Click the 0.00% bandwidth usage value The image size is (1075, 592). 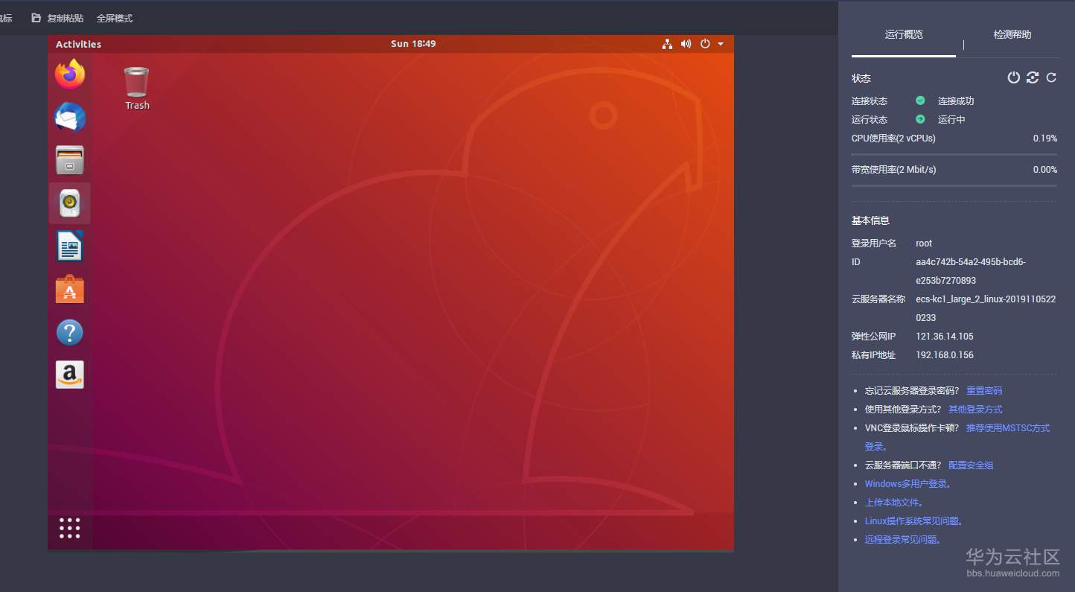pos(1044,169)
